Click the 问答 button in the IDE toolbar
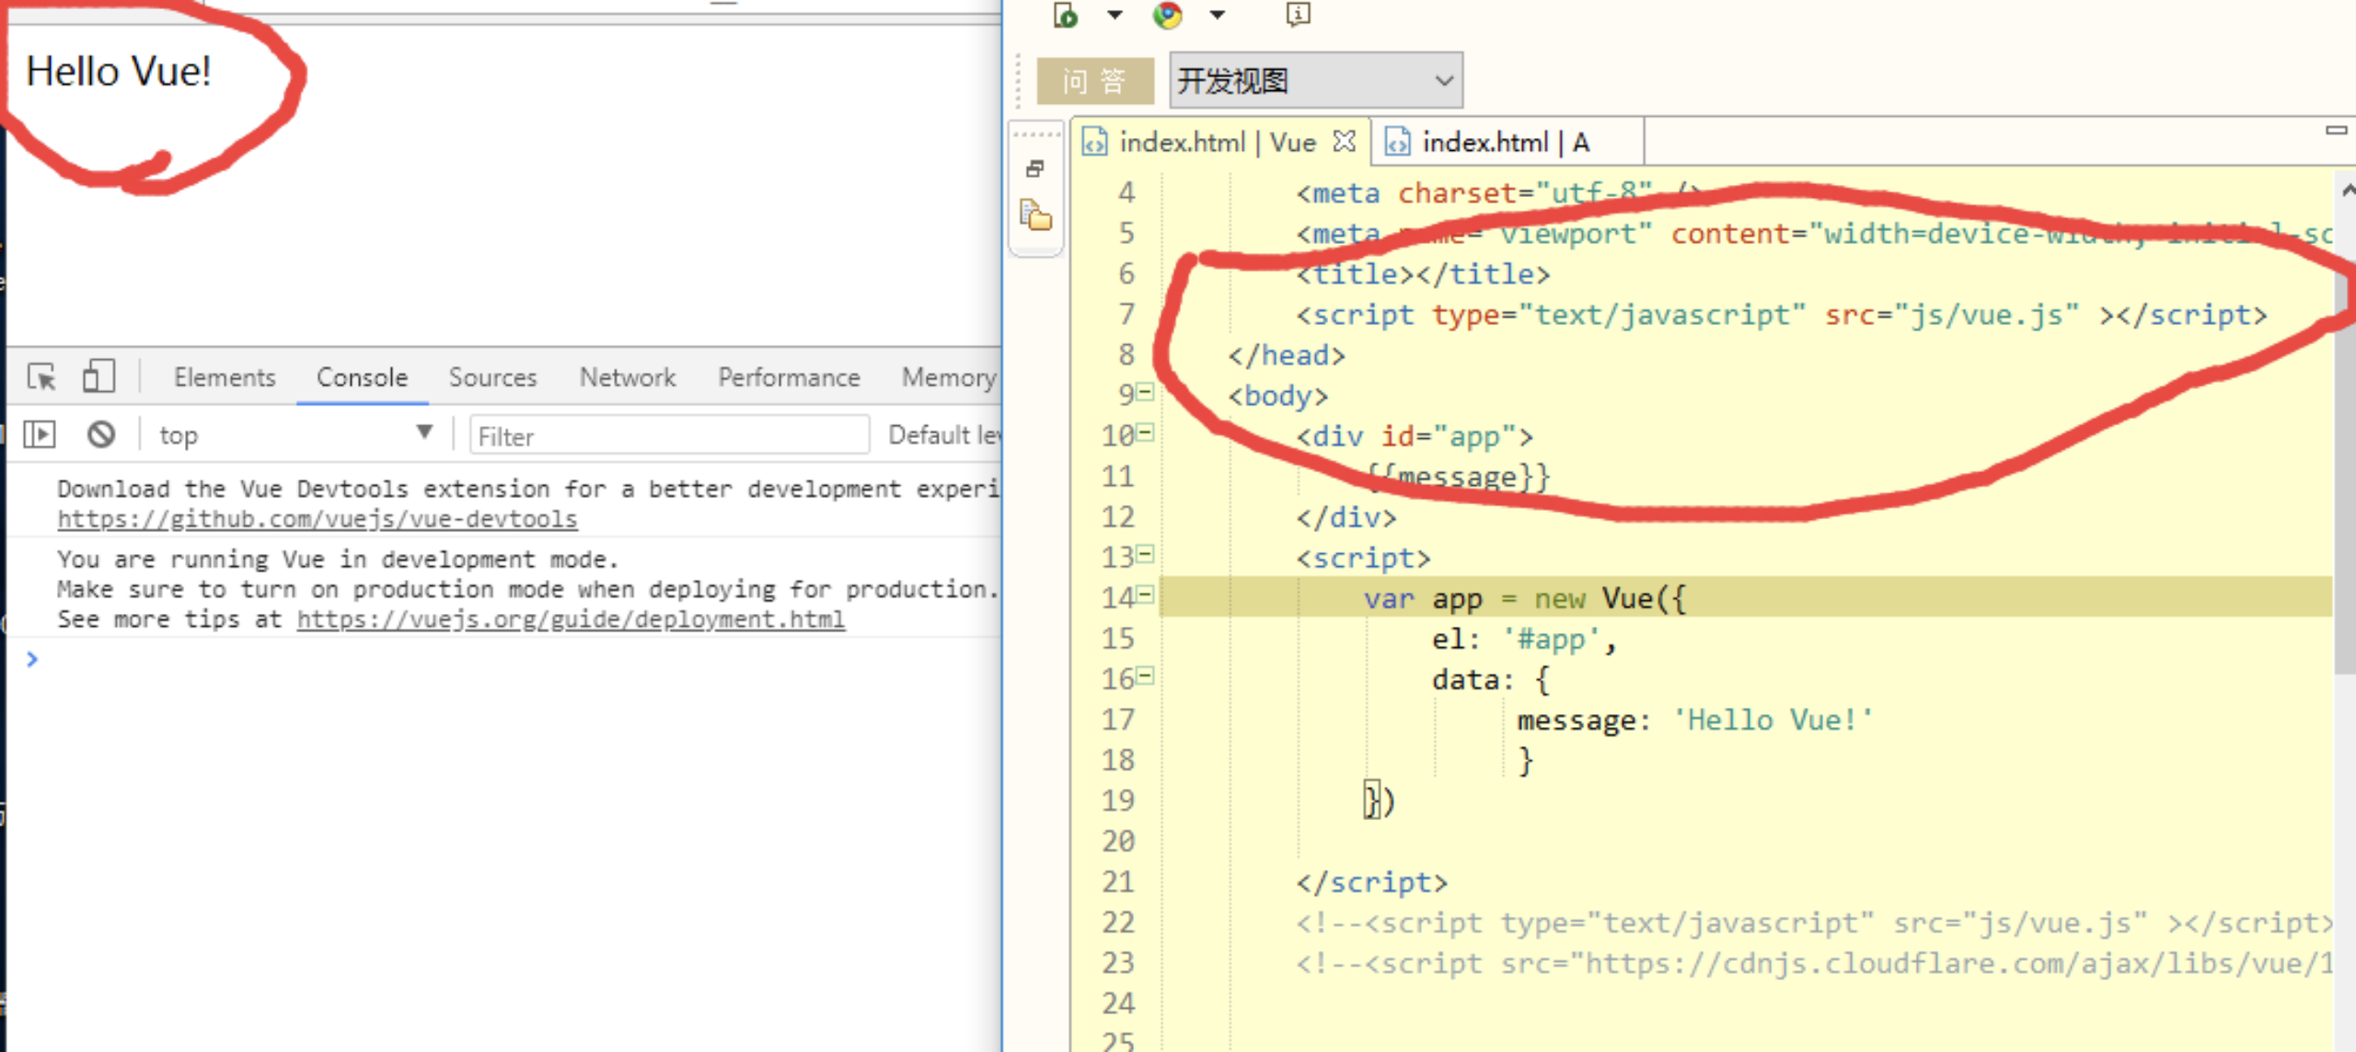Viewport: 2356px width, 1052px height. tap(1097, 80)
